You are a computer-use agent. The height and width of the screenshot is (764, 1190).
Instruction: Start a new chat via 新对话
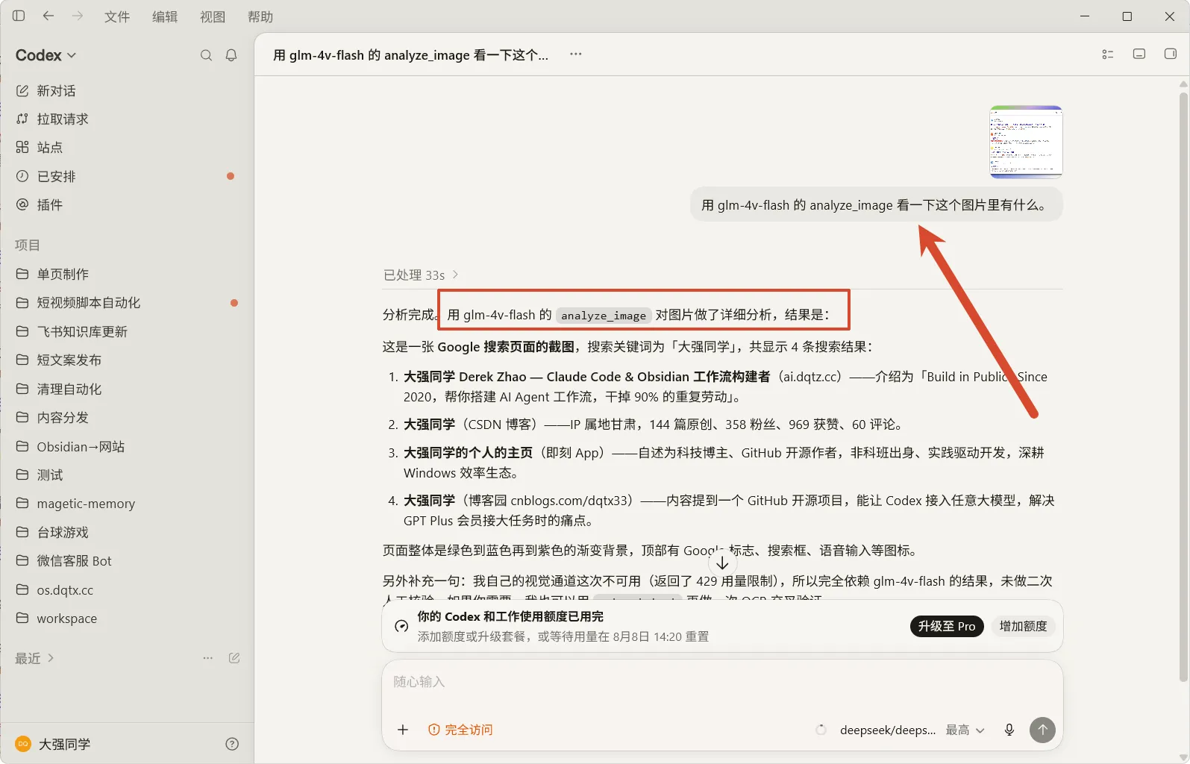56,91
